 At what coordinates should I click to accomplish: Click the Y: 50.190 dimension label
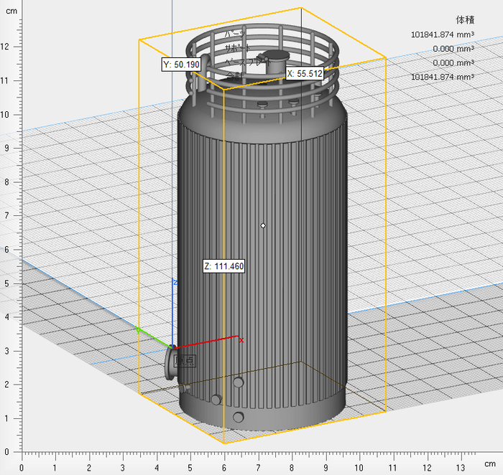point(180,65)
